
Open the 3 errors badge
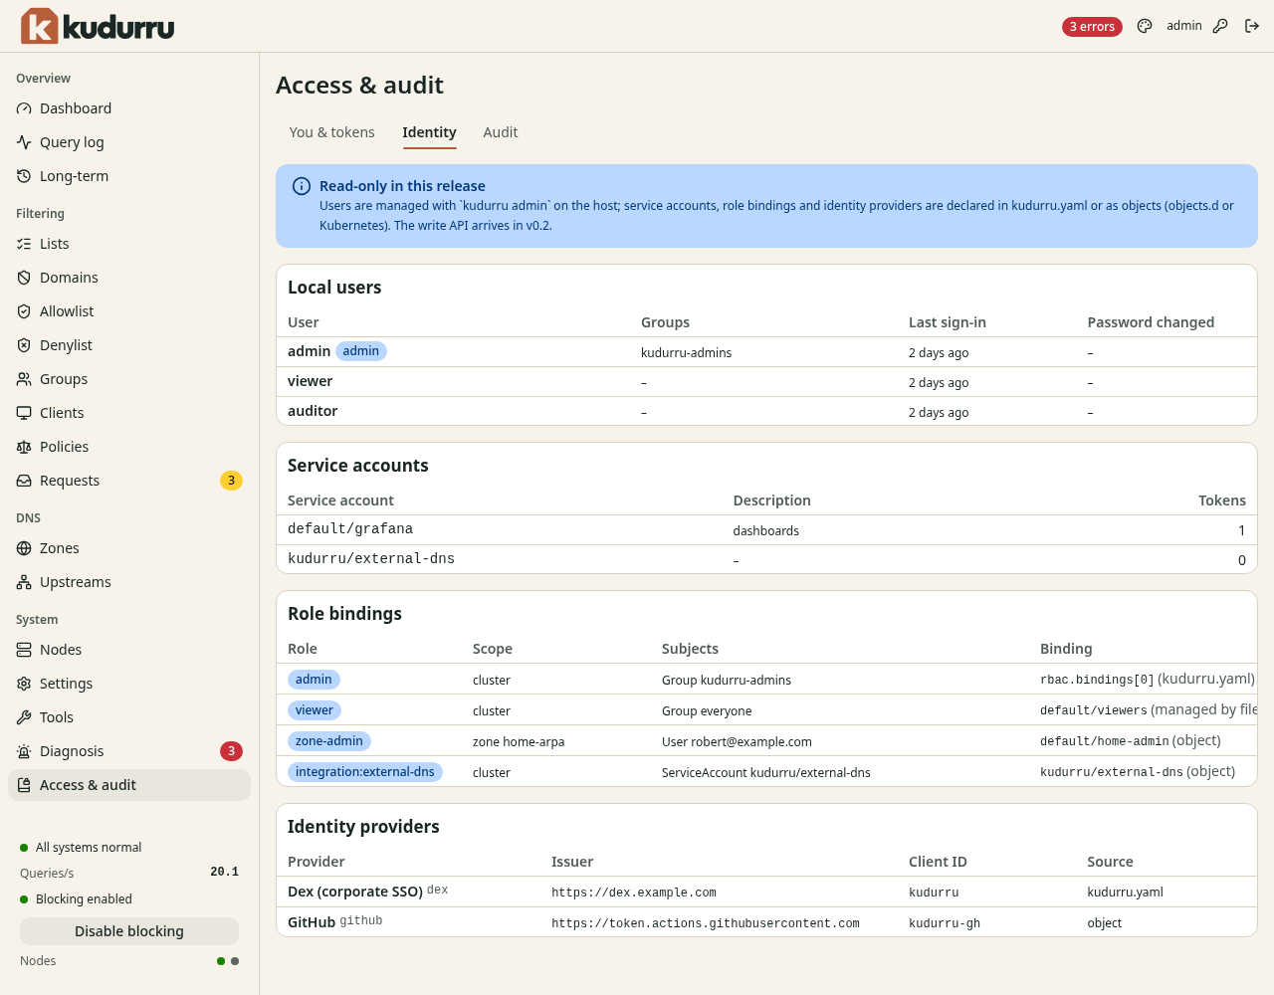(x=1092, y=27)
